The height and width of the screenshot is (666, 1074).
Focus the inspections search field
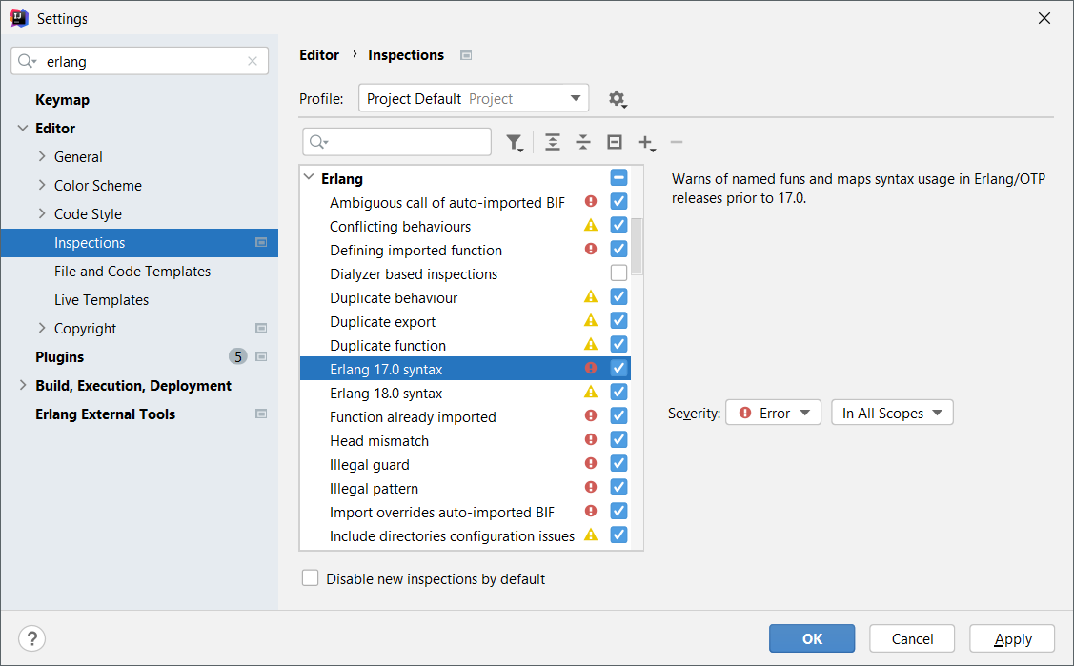pyautogui.click(x=396, y=142)
